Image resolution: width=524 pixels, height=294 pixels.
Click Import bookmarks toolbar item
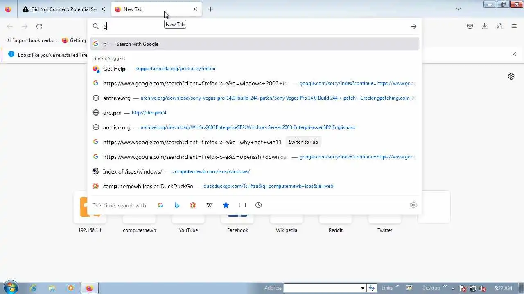point(31,40)
